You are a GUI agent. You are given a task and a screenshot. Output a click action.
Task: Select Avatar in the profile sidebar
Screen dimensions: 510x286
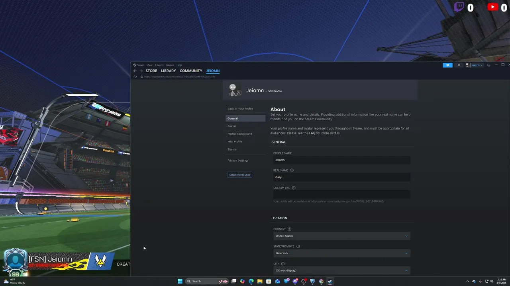(232, 126)
